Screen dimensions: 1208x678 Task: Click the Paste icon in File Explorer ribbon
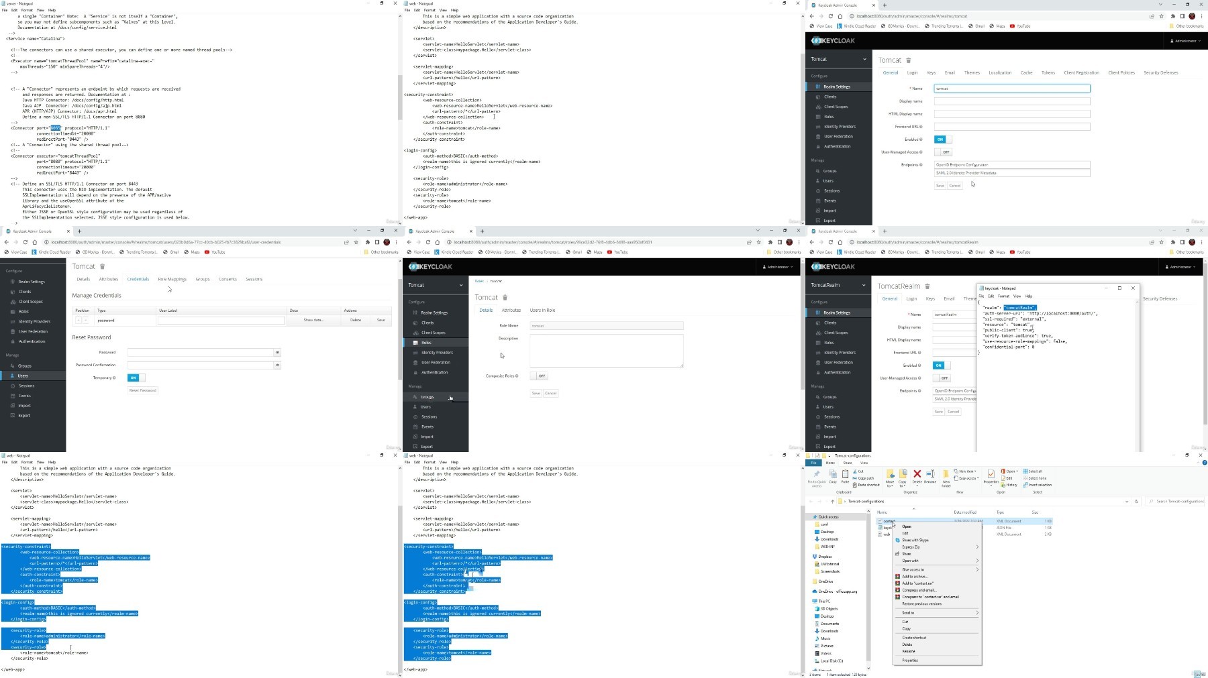pos(845,476)
